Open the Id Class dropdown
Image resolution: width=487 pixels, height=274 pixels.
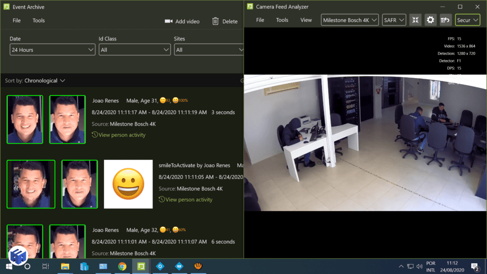pos(135,49)
